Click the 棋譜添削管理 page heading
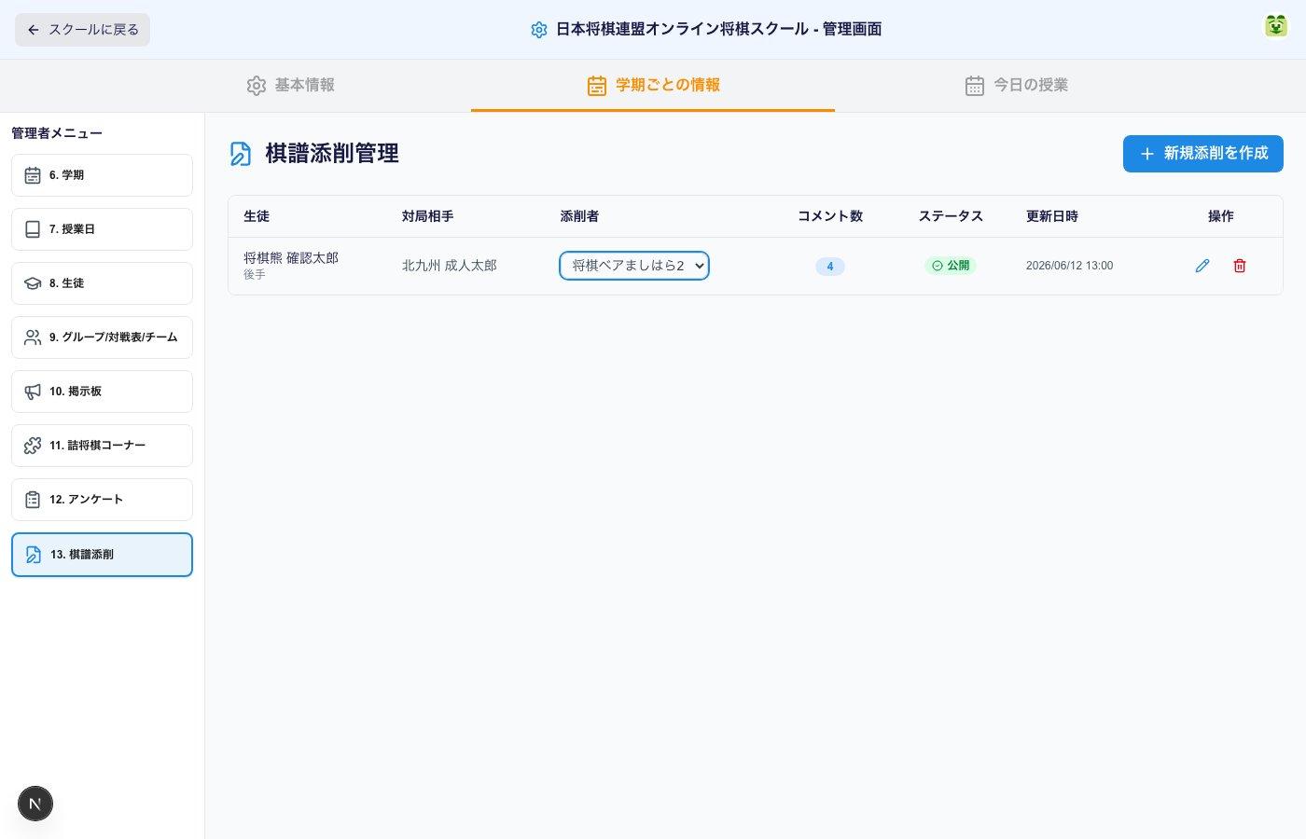The height and width of the screenshot is (839, 1306). tap(332, 154)
